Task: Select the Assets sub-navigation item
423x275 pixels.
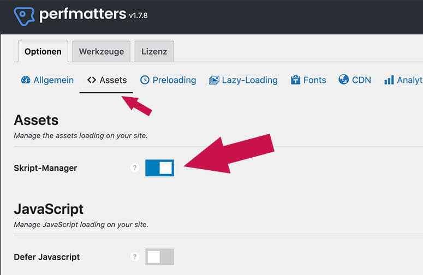Action: tap(107, 80)
